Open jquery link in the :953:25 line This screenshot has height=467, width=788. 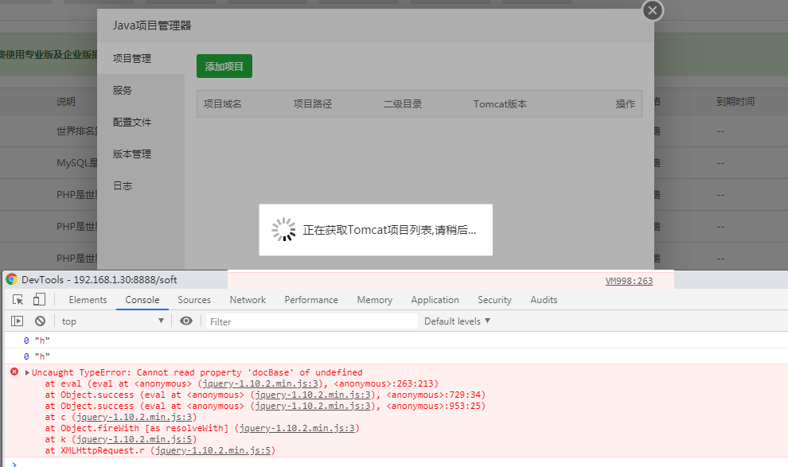(x=313, y=407)
